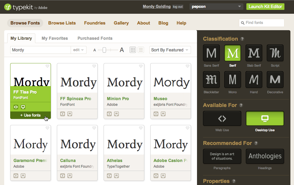Open the Blog page
This screenshot has height=185, width=294.
pyautogui.click(x=163, y=23)
